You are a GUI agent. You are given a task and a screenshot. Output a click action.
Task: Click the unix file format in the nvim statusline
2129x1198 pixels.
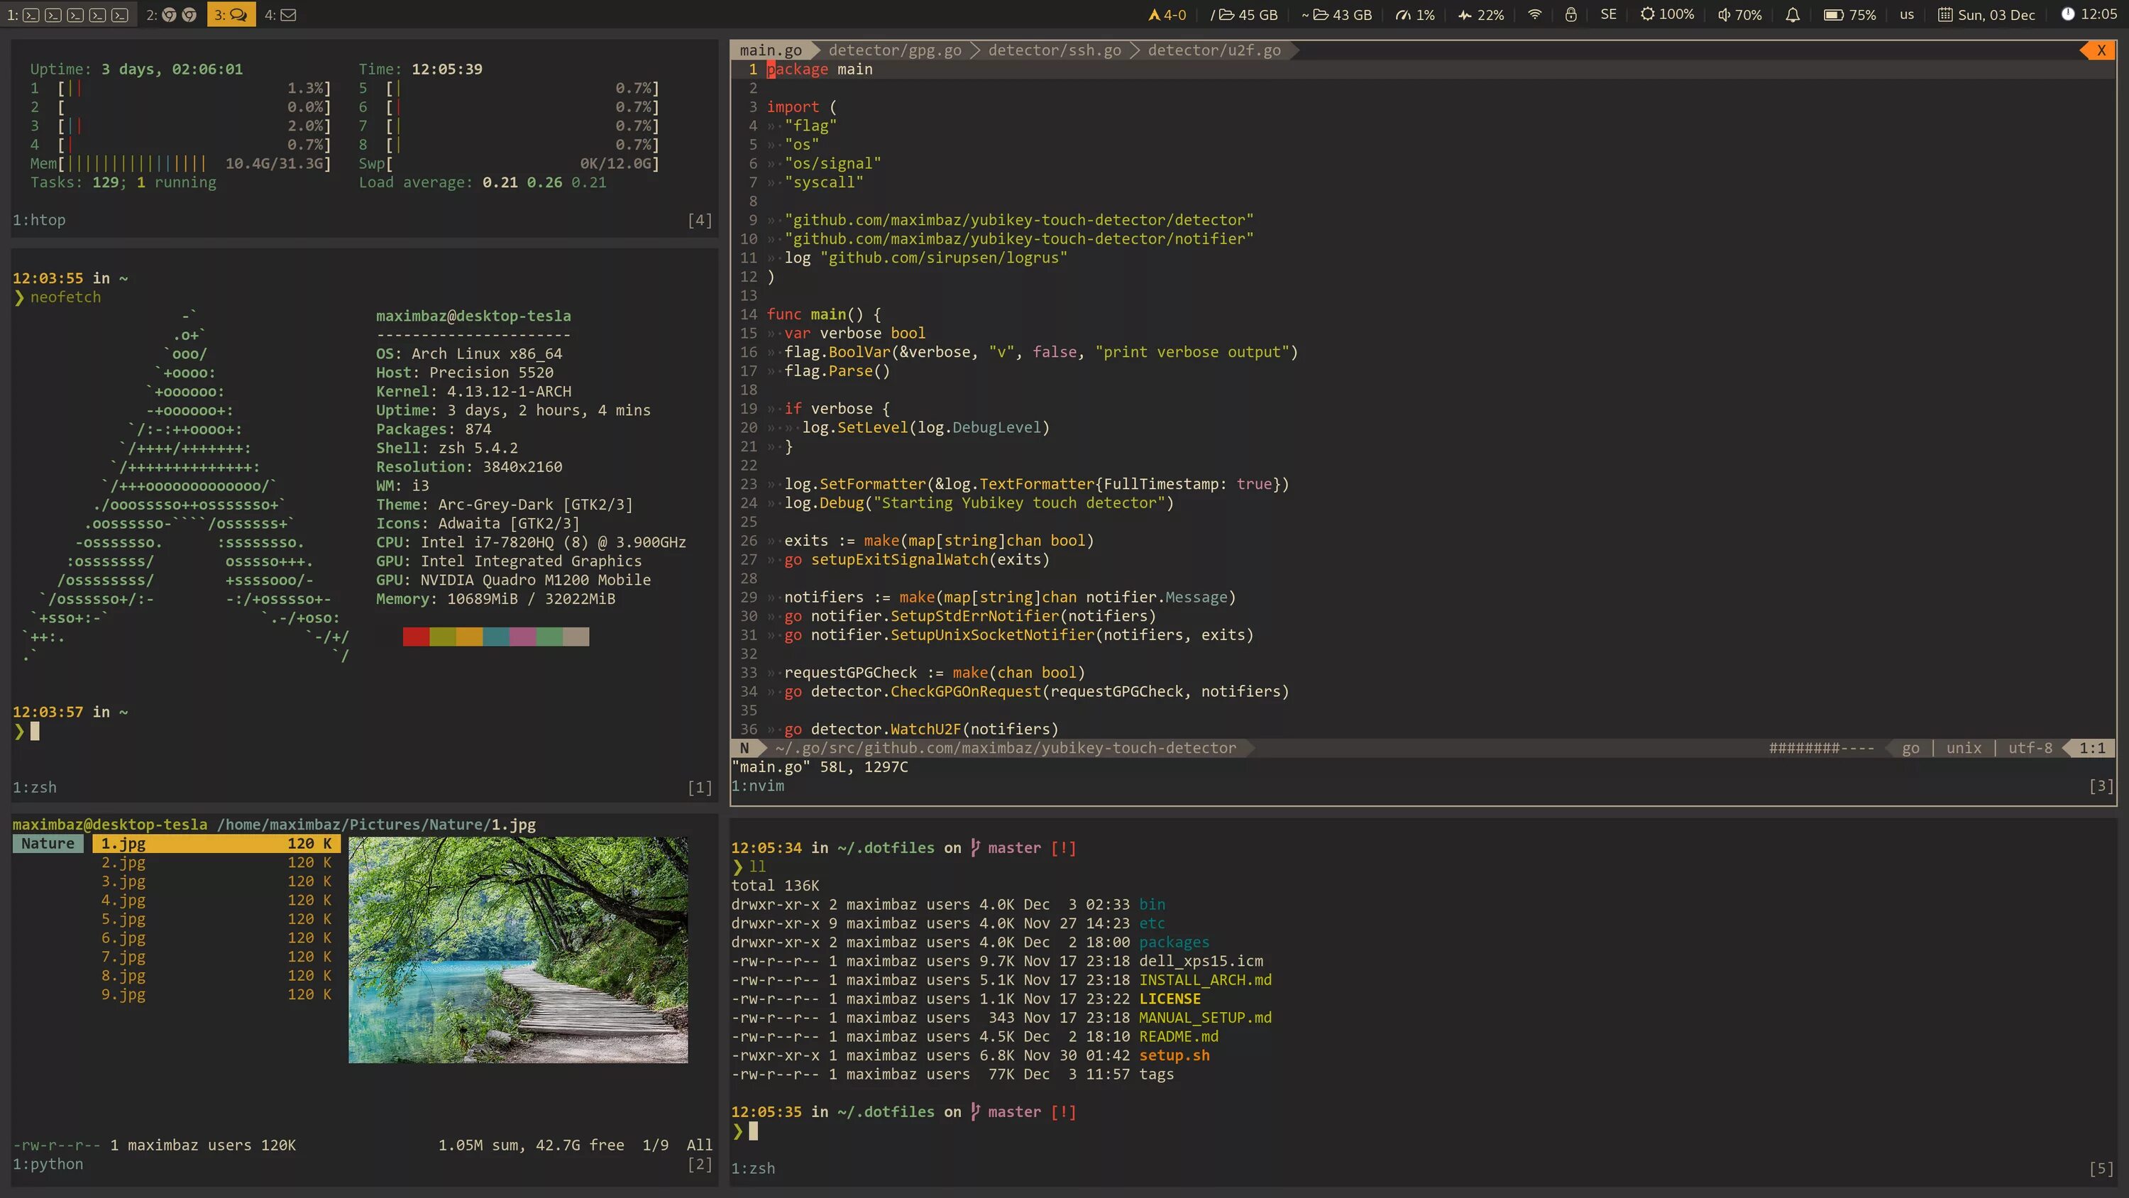coord(1964,747)
